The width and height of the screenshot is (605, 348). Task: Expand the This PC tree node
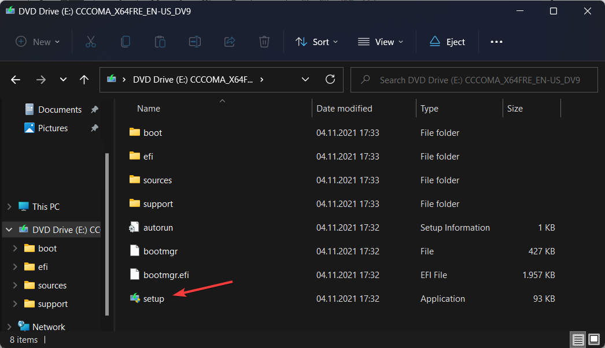(x=9, y=206)
